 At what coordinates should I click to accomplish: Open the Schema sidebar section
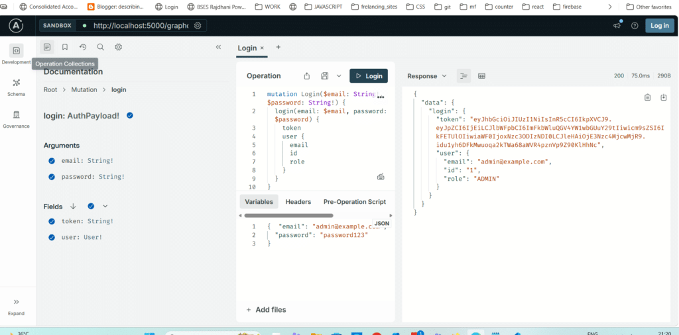click(x=16, y=87)
